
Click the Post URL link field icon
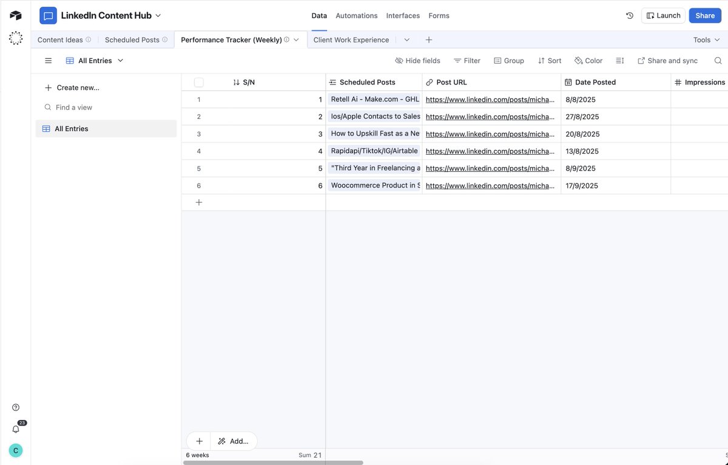430,82
